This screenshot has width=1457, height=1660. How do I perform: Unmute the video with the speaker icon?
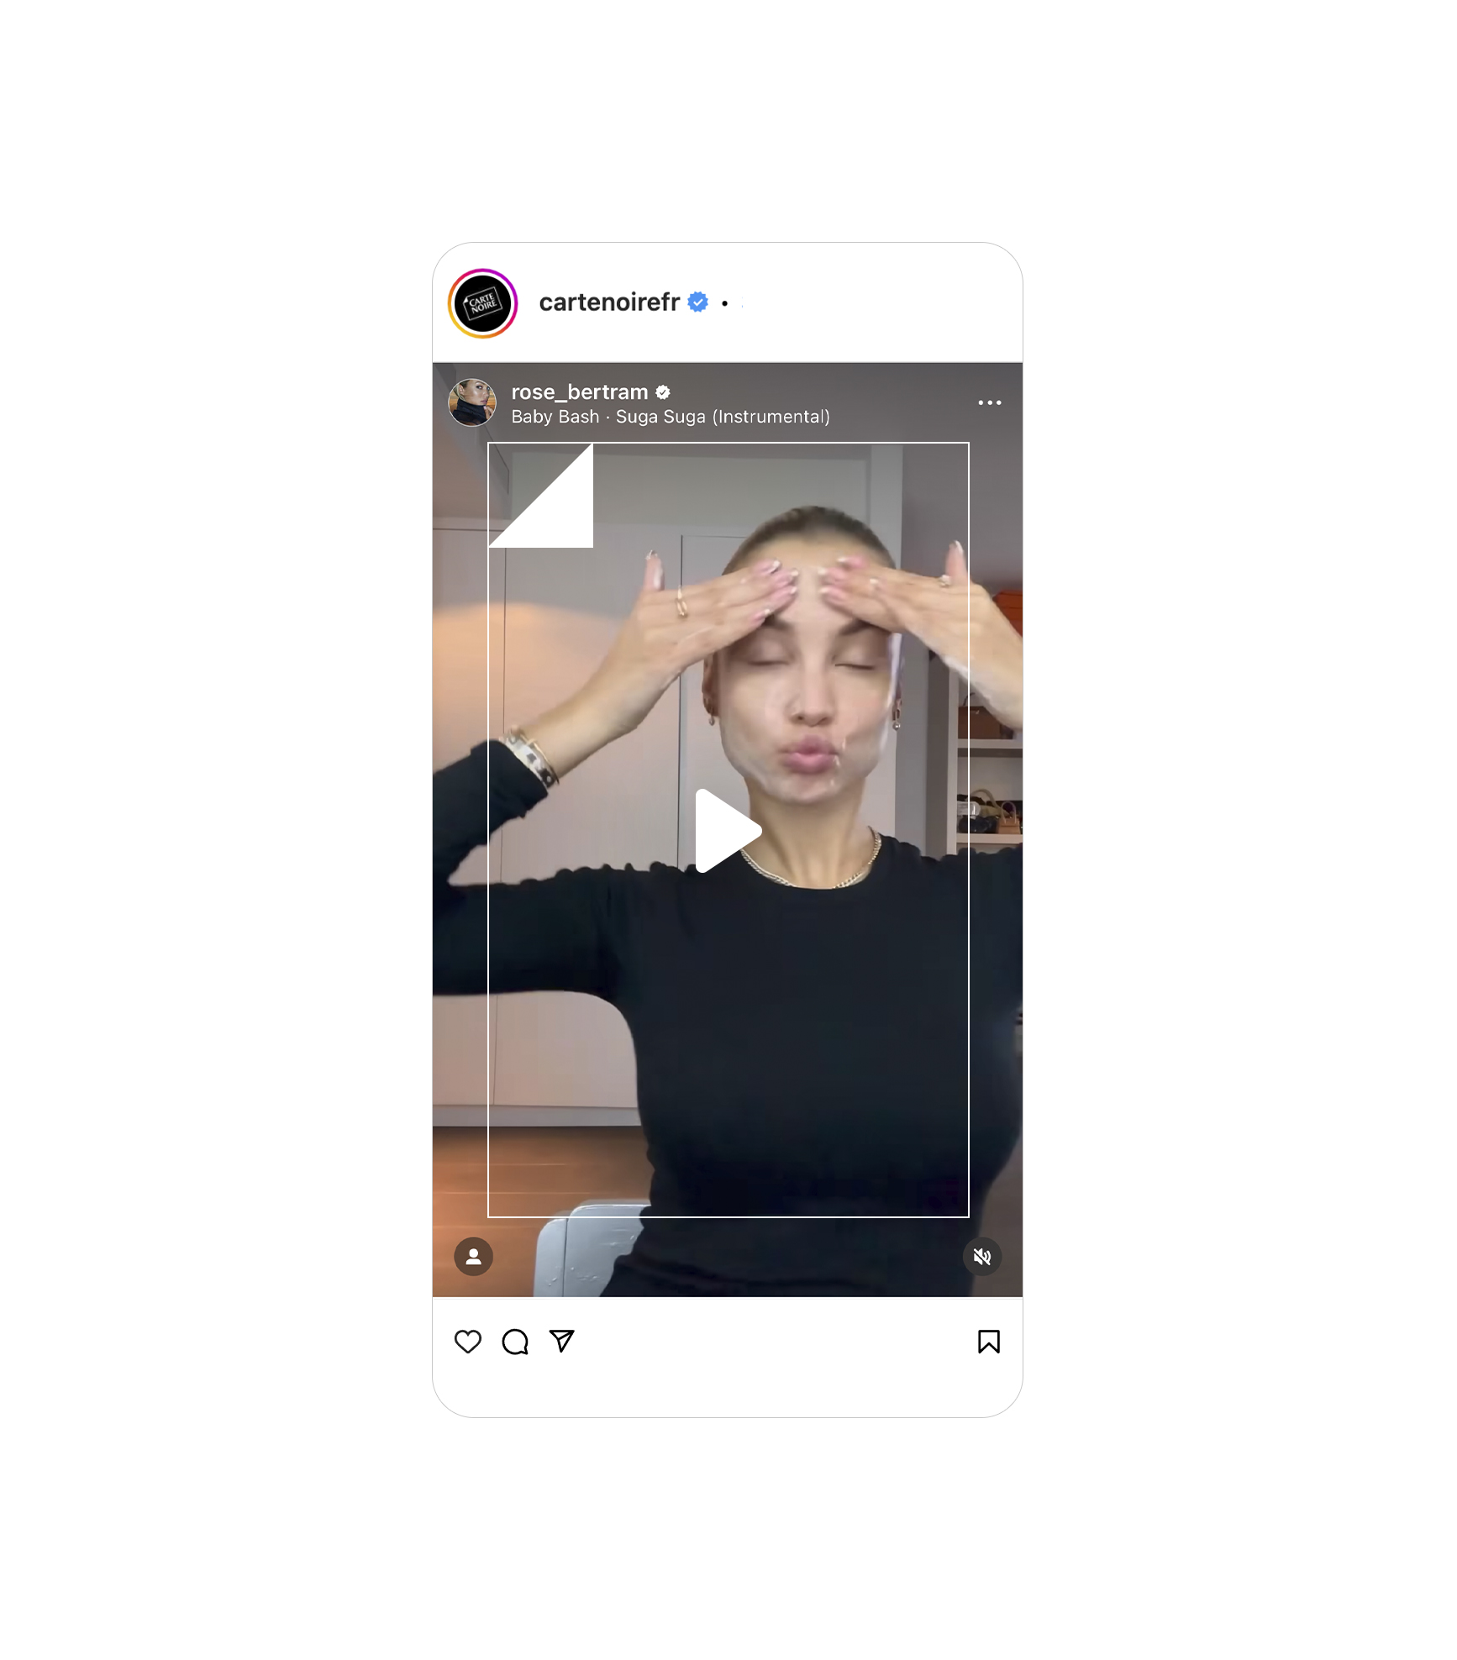982,1257
